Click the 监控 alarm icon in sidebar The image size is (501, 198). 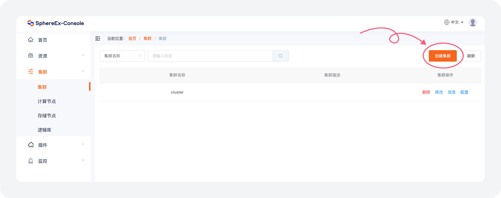pos(31,161)
